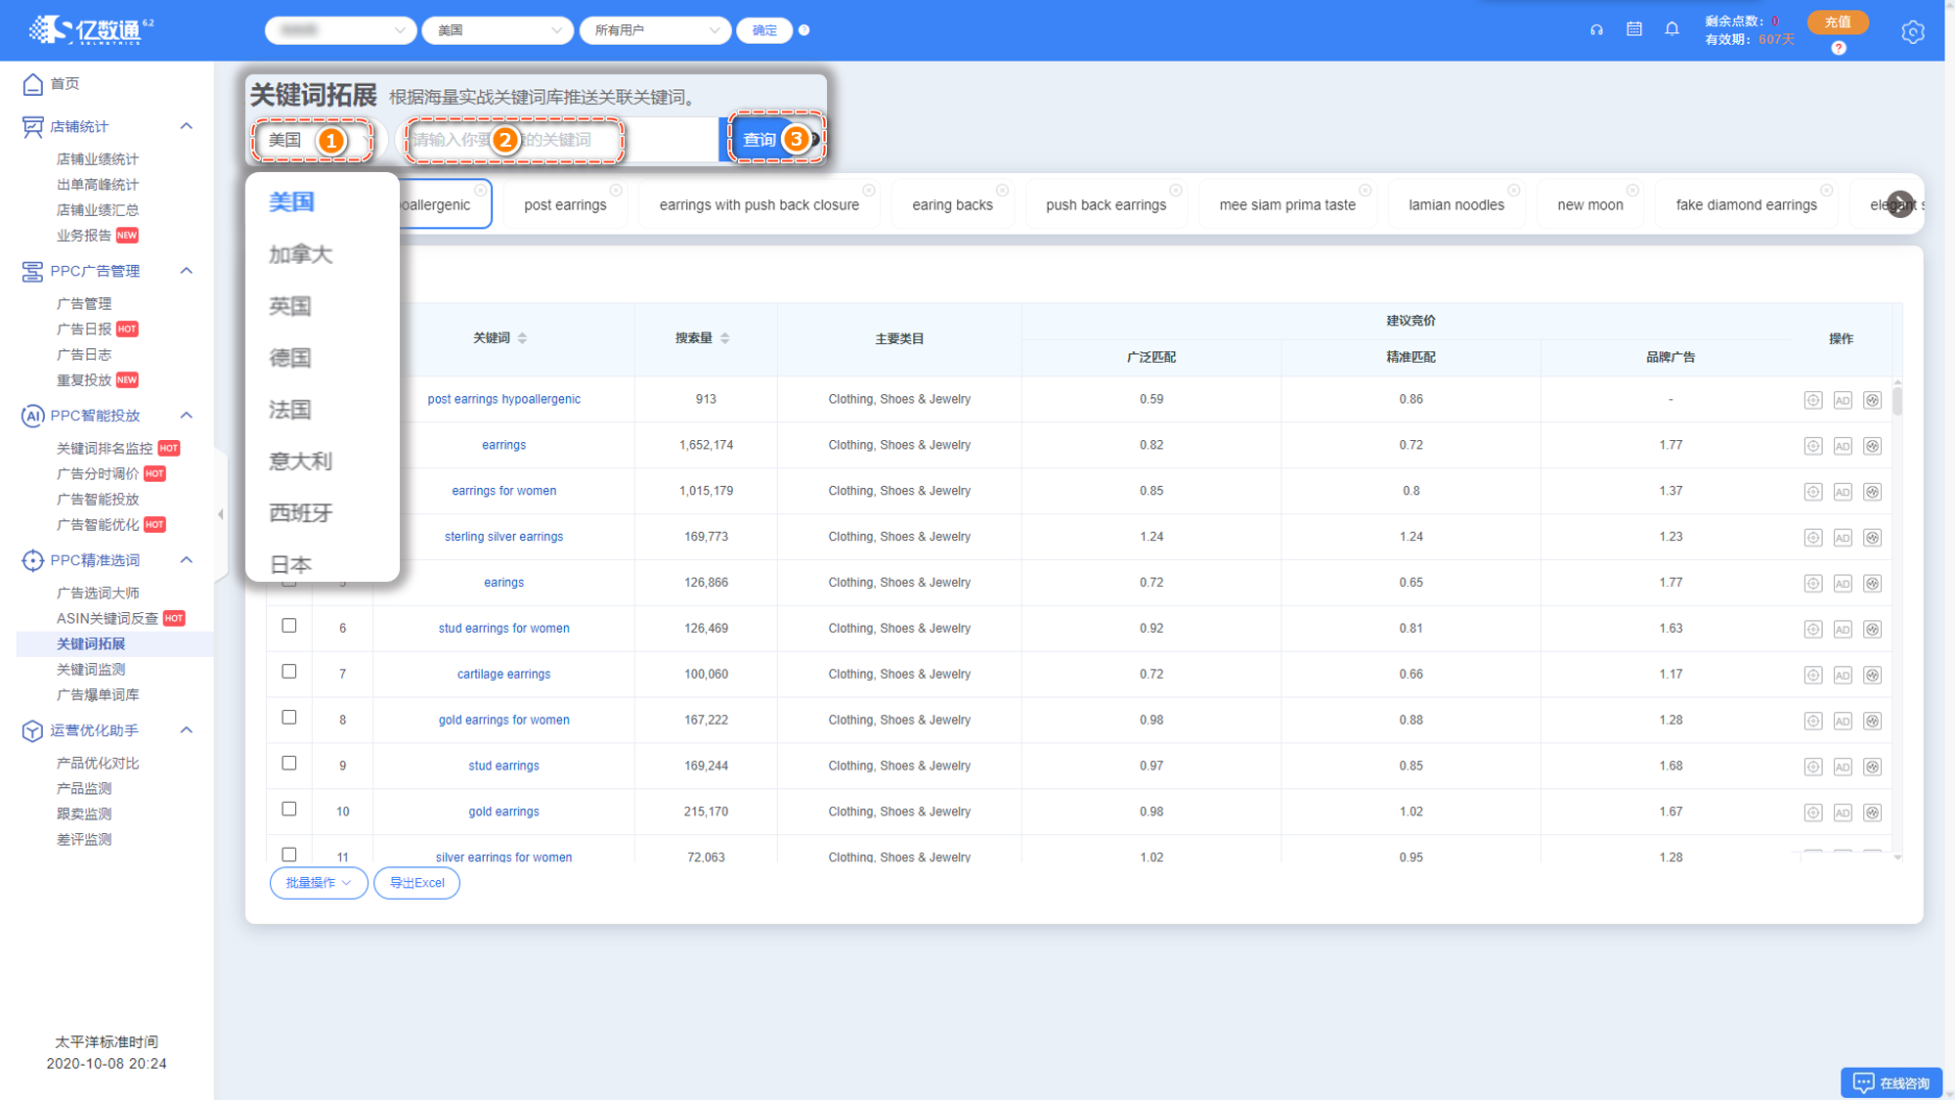Viewport: 1955px width, 1100px height.
Task: Check the row 8 checkbox
Action: click(289, 718)
